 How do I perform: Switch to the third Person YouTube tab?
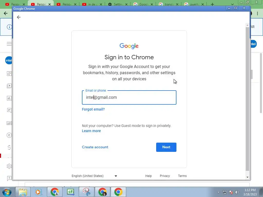(x=67, y=4)
